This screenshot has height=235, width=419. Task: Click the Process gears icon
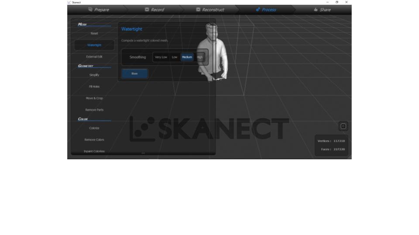pyautogui.click(x=258, y=9)
